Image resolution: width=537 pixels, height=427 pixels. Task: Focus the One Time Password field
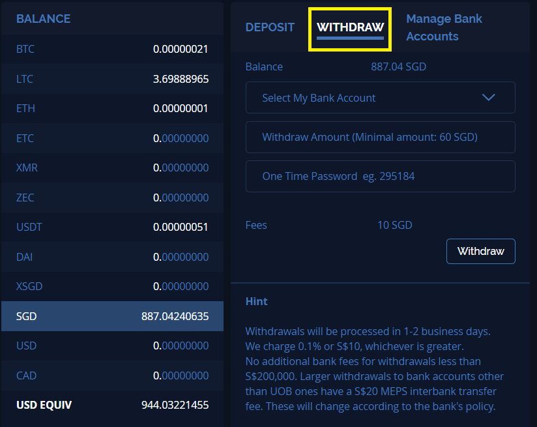tap(380, 176)
